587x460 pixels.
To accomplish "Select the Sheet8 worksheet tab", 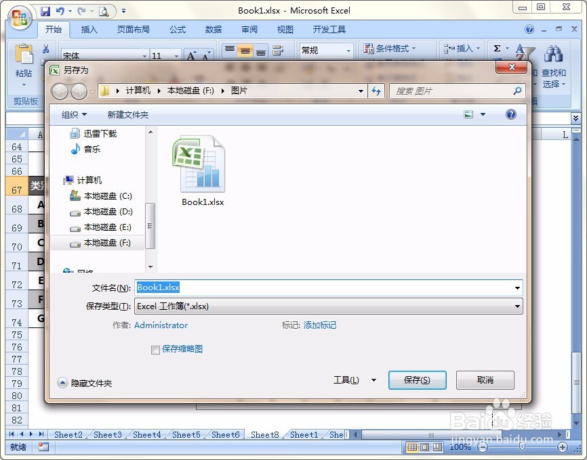I will [264, 434].
